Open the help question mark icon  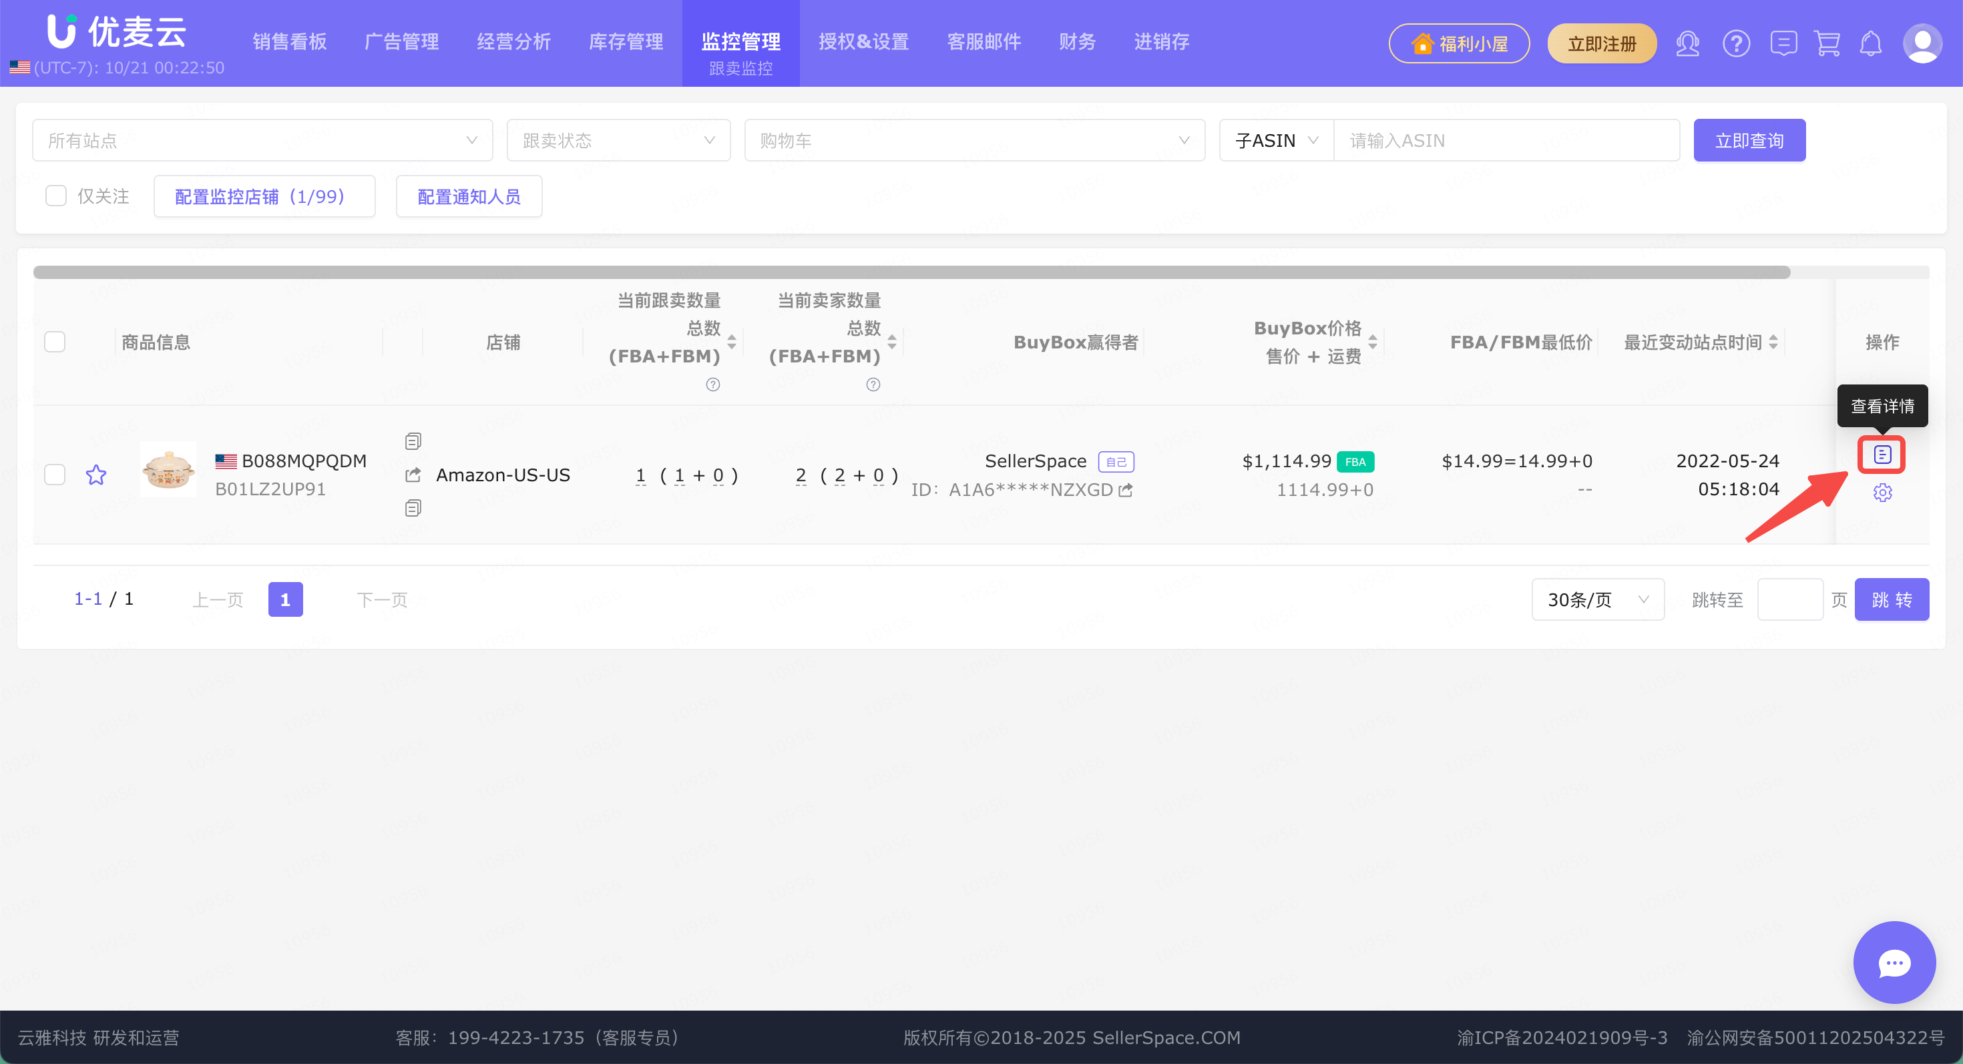pyautogui.click(x=1736, y=43)
